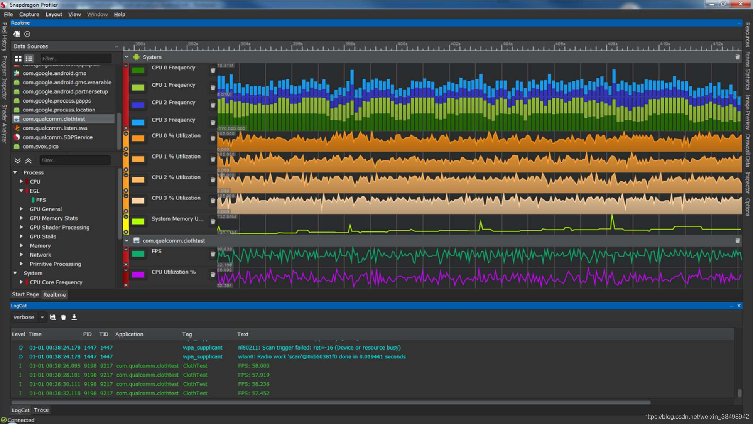753x424 pixels.
Task: Delete the CPU 1 Frequency track
Action: 213,88
